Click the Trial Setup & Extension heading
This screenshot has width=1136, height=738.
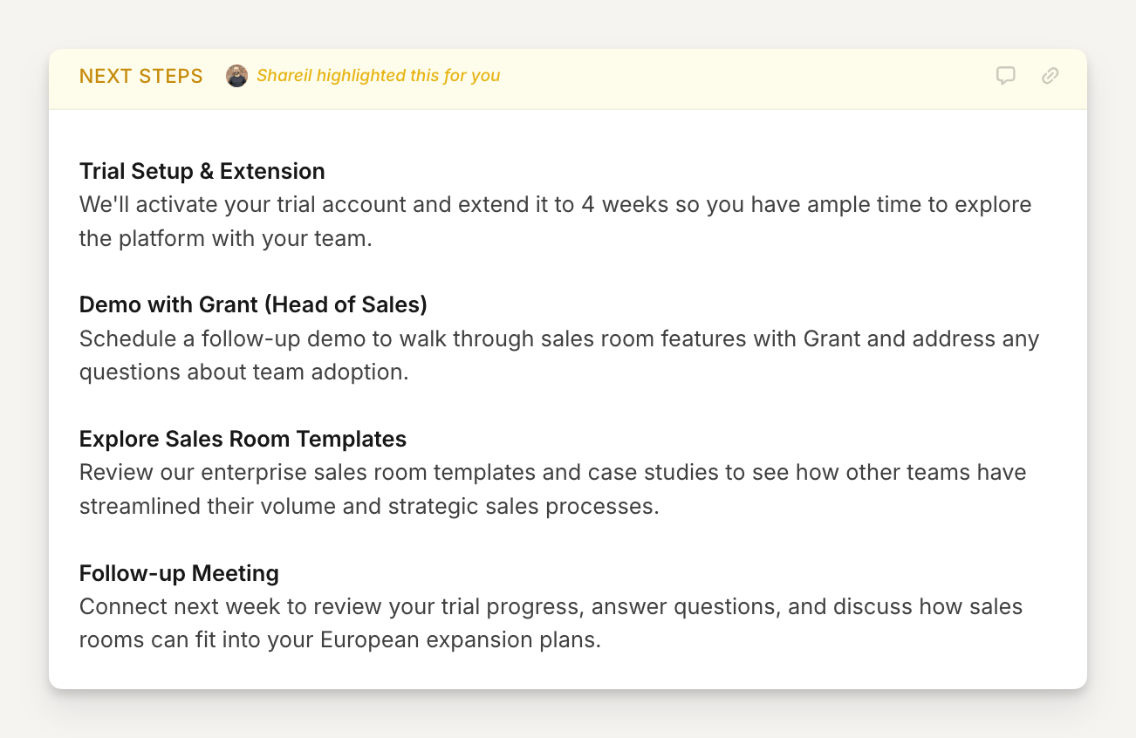(202, 171)
